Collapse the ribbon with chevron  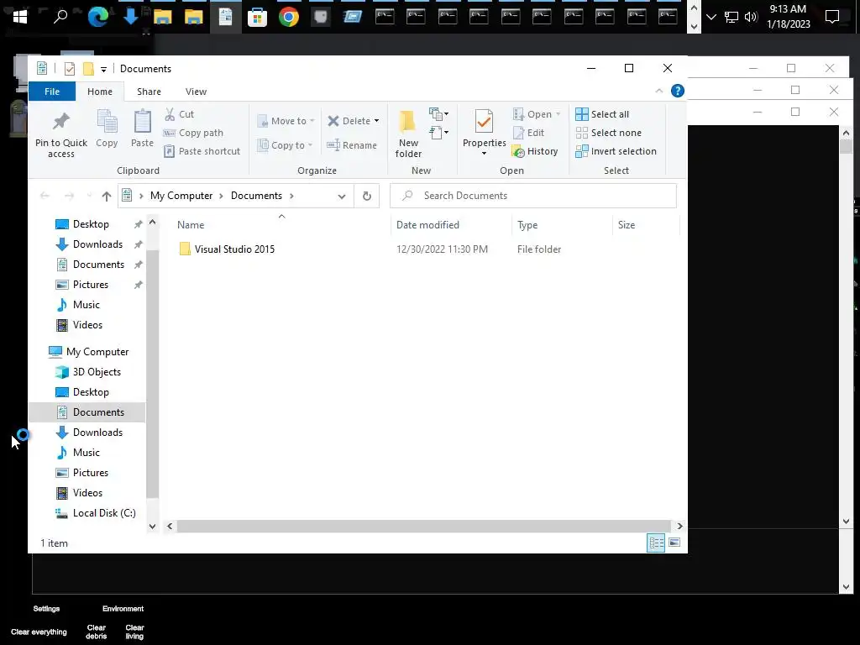[659, 91]
